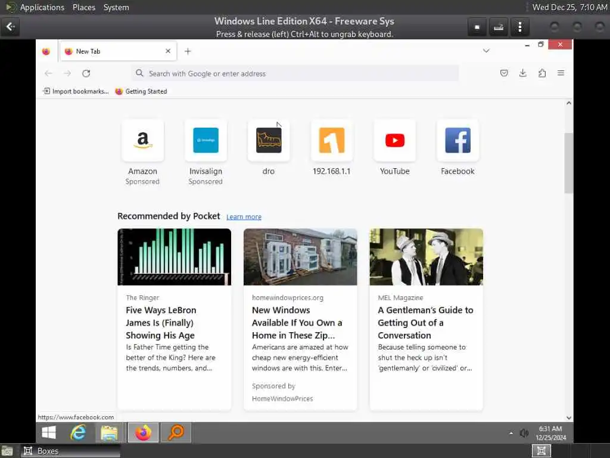Click the page vertical scrollbar thumb

pyautogui.click(x=569, y=163)
